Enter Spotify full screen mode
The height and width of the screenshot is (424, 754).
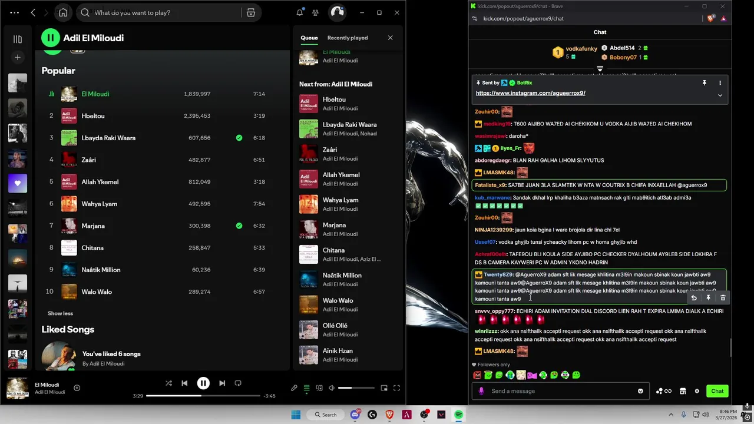(x=396, y=388)
